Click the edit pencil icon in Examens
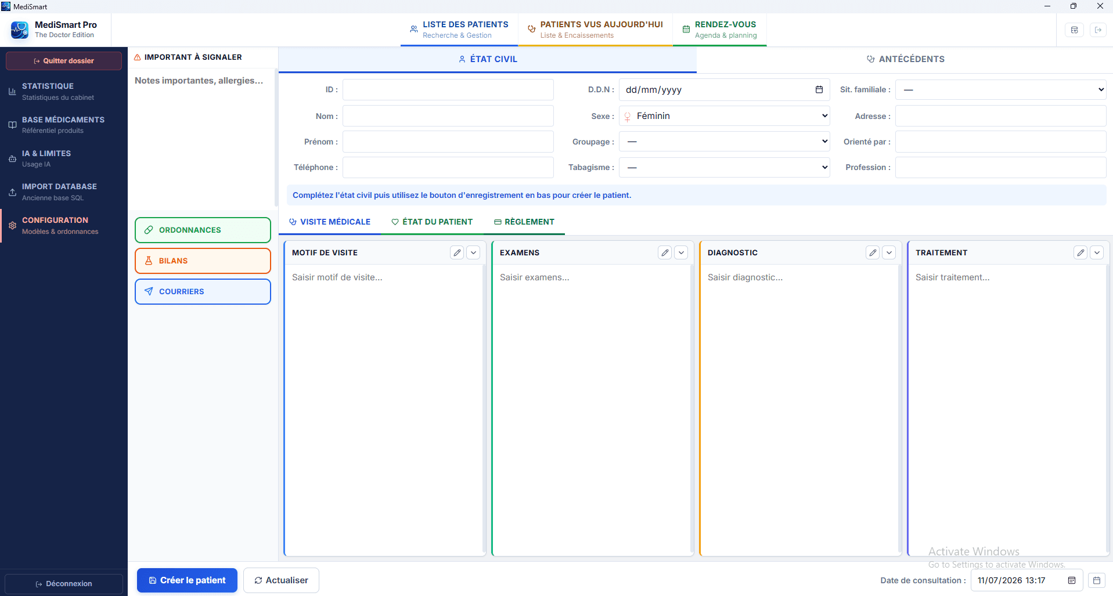The height and width of the screenshot is (596, 1113). (x=665, y=252)
